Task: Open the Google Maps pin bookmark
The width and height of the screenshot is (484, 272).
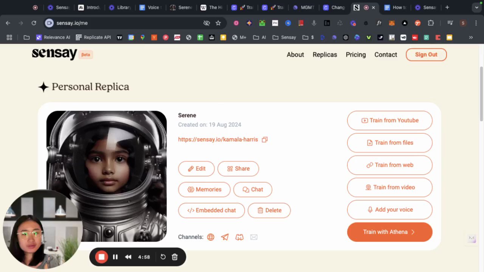Action: coord(143,37)
